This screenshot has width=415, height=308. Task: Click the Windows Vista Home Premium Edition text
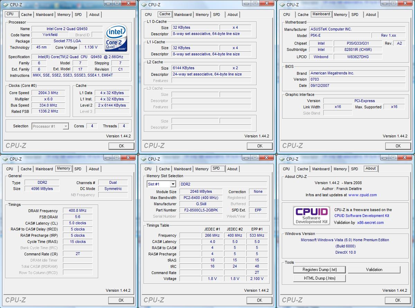(x=345, y=240)
